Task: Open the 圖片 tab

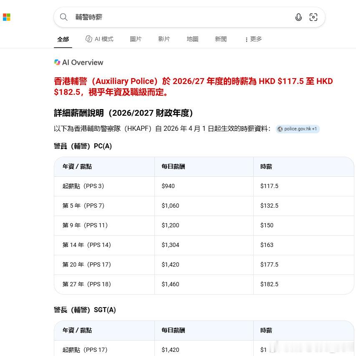Action: click(136, 39)
